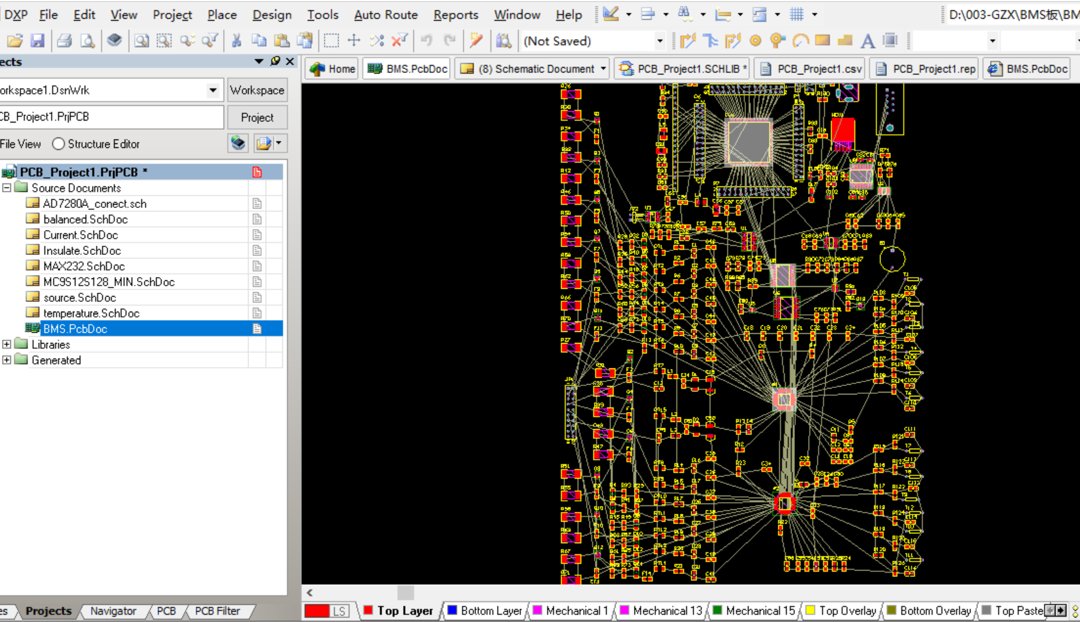
Task: Select the Place Arc tool
Action: click(x=800, y=41)
